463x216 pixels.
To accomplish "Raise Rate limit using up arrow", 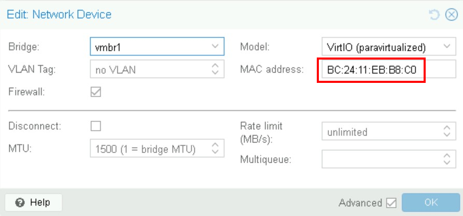I will tap(447, 128).
